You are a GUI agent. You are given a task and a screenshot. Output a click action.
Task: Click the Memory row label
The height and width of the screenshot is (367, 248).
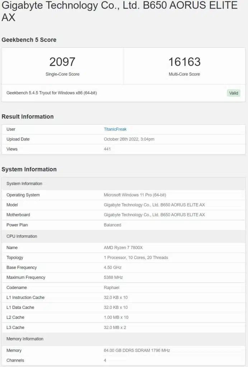14,351
